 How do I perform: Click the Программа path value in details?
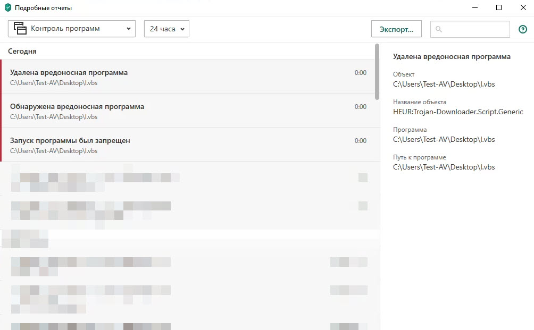(x=444, y=139)
